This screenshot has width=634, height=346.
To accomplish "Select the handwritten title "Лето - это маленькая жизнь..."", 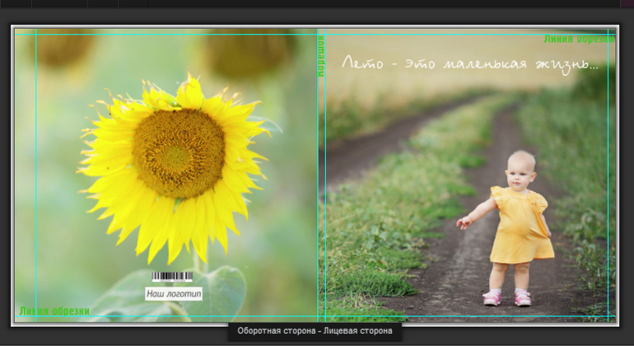I will [469, 63].
